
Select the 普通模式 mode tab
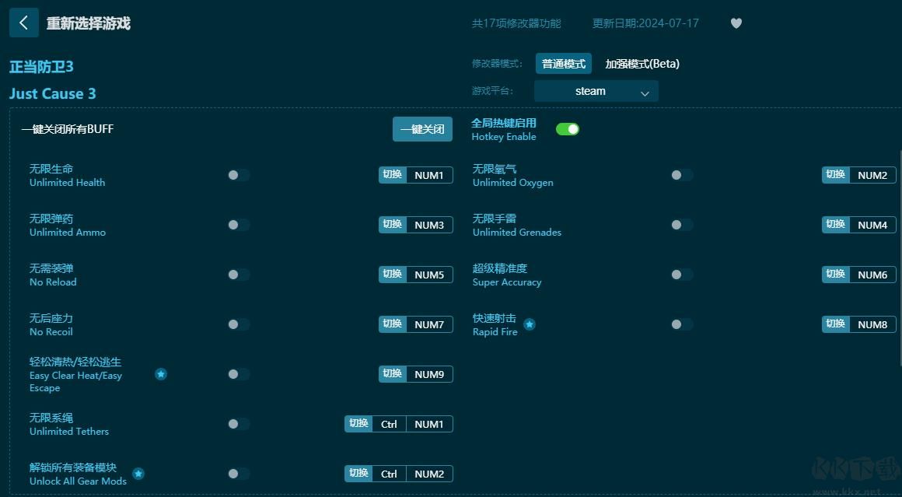click(563, 63)
